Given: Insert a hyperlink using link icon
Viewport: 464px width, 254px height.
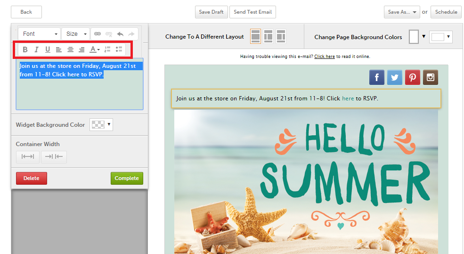Looking at the screenshot, I should (x=98, y=34).
